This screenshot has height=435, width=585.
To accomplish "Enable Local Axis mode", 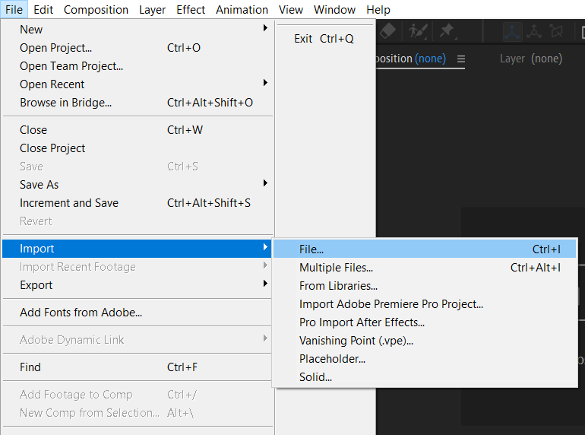I will 513,31.
